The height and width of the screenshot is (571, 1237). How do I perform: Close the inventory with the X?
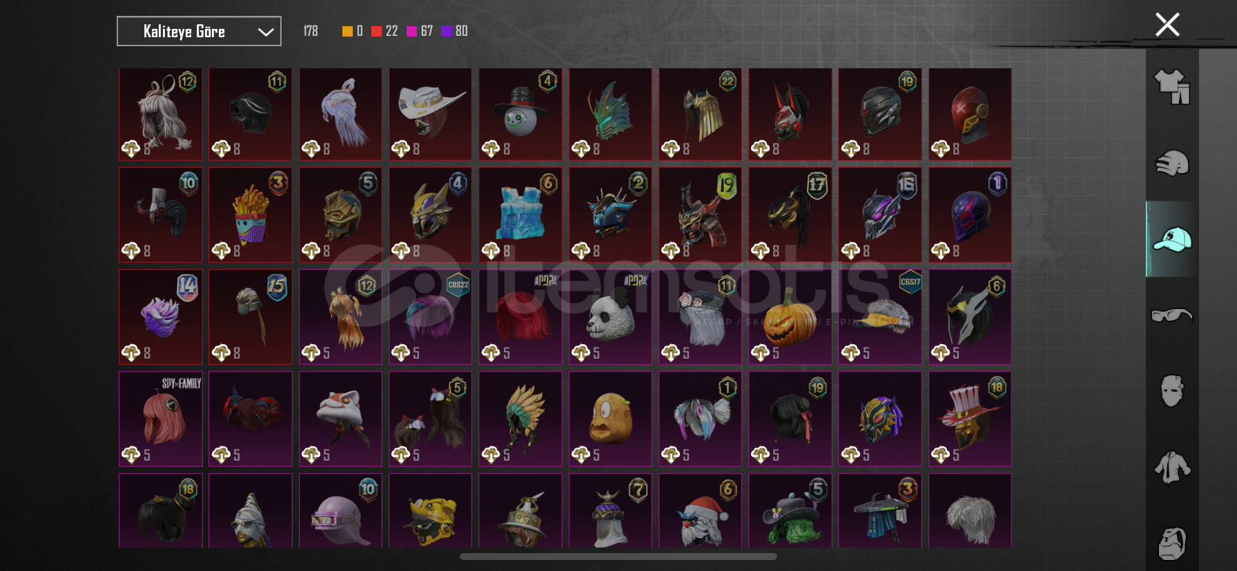point(1167,25)
